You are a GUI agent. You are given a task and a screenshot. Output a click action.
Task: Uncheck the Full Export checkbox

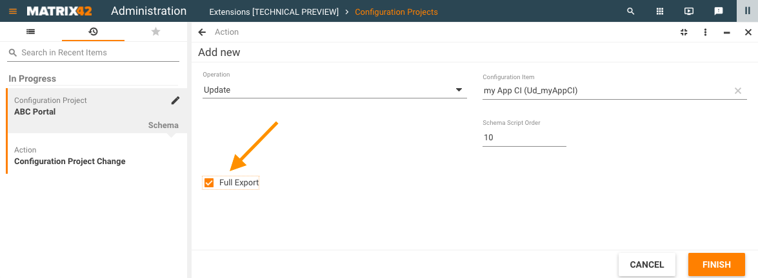[209, 183]
